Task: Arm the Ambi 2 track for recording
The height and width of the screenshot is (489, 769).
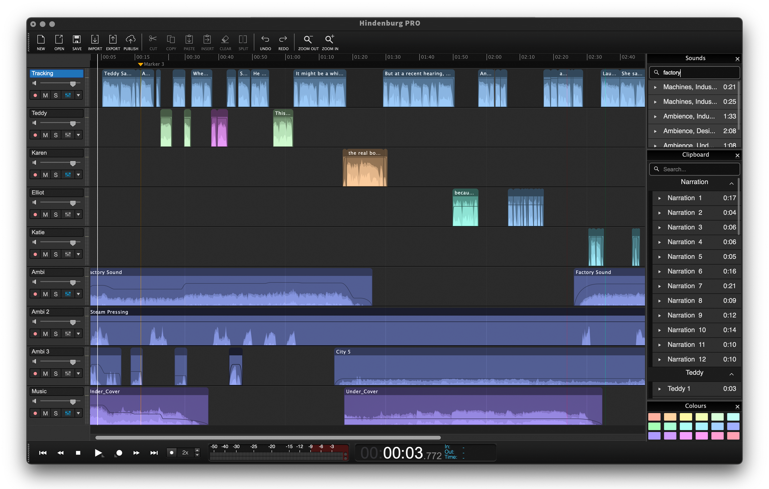Action: tap(35, 333)
